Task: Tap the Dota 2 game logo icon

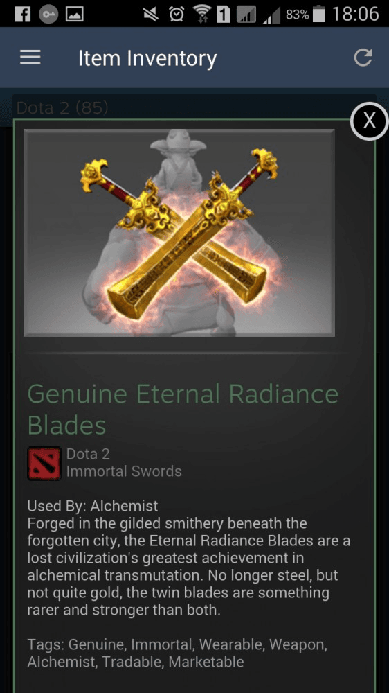Action: 44,463
